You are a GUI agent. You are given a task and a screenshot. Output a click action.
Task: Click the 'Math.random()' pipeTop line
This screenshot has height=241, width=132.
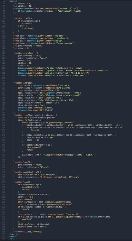coord(39,90)
